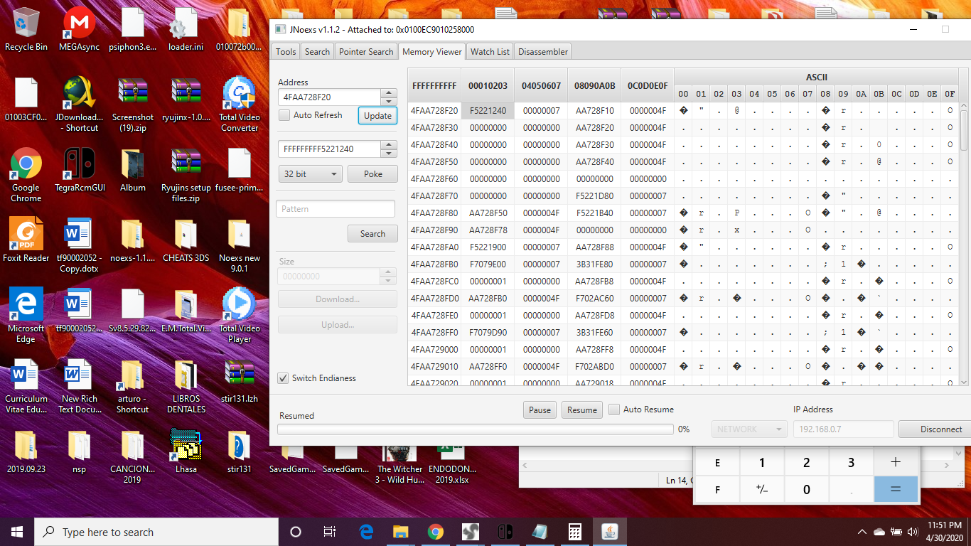The width and height of the screenshot is (971, 546).
Task: Enable the Auto Refresh checkbox
Action: tap(284, 115)
